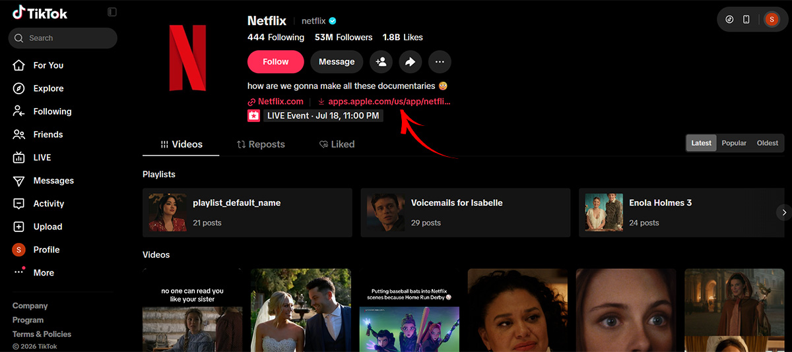792x352 pixels.
Task: Click the LIVE Event Jul 18 badge
Action: pyautogui.click(x=323, y=116)
